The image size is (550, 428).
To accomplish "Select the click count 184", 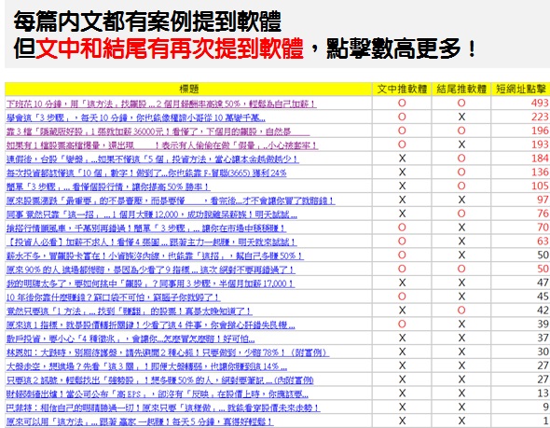I will 540,159.
